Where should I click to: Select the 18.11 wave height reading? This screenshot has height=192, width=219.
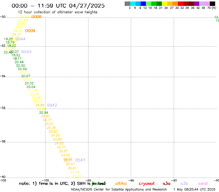point(17,59)
